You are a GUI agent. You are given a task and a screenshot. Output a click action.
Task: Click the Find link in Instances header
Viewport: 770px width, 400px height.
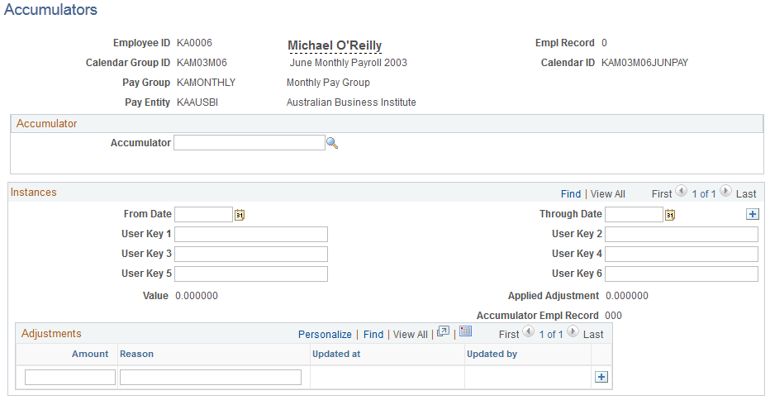[571, 194]
